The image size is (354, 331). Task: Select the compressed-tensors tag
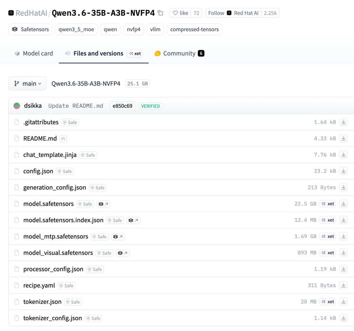[194, 29]
